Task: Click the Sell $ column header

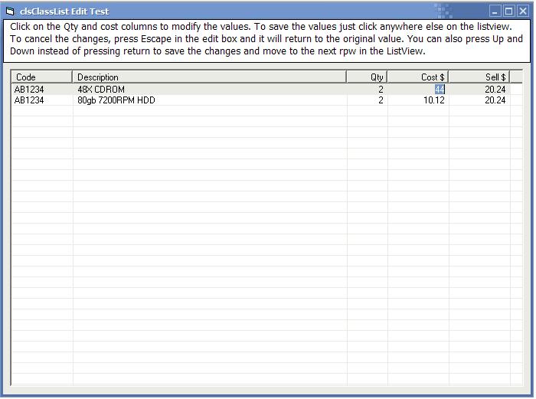Action: (479, 77)
